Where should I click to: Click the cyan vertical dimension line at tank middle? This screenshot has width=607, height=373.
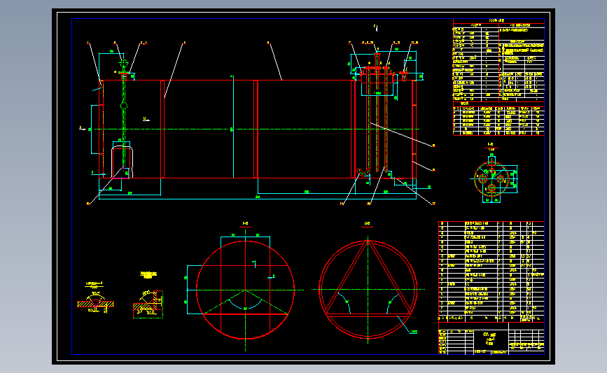(233, 127)
